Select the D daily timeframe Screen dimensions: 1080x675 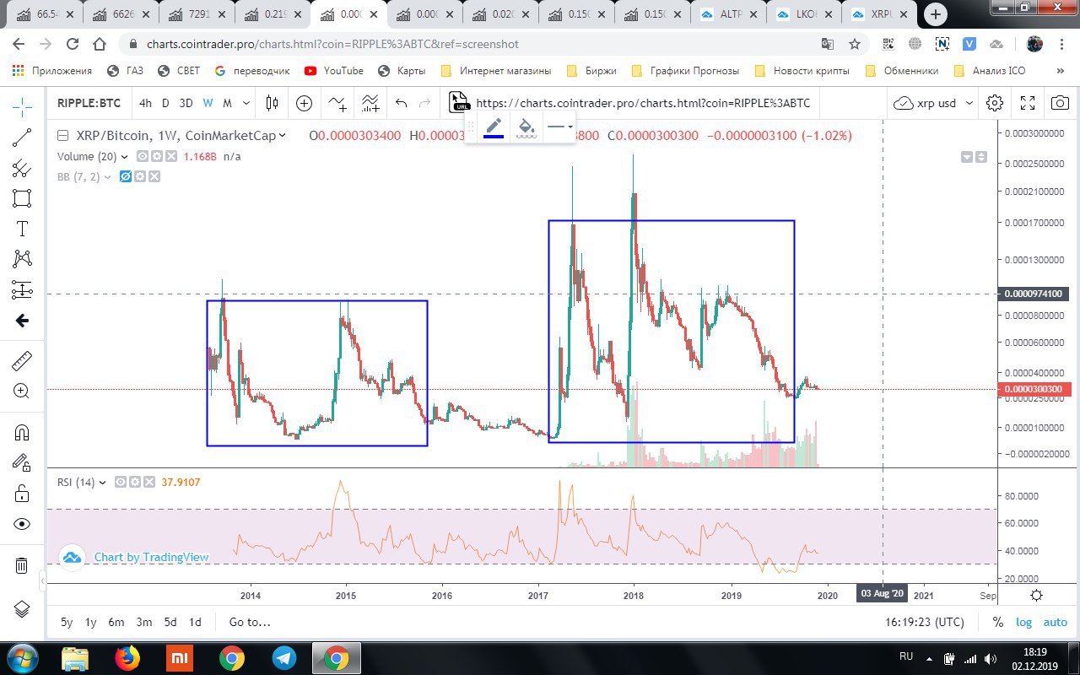165,103
